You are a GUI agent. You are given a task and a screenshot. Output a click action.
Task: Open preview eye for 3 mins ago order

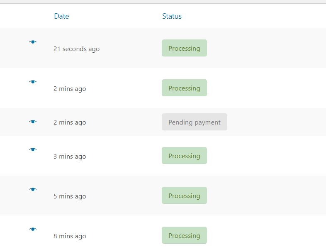[x=33, y=149]
